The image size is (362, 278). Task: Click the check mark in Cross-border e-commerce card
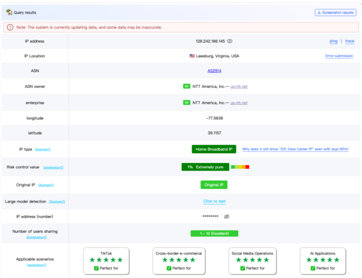[169, 268]
